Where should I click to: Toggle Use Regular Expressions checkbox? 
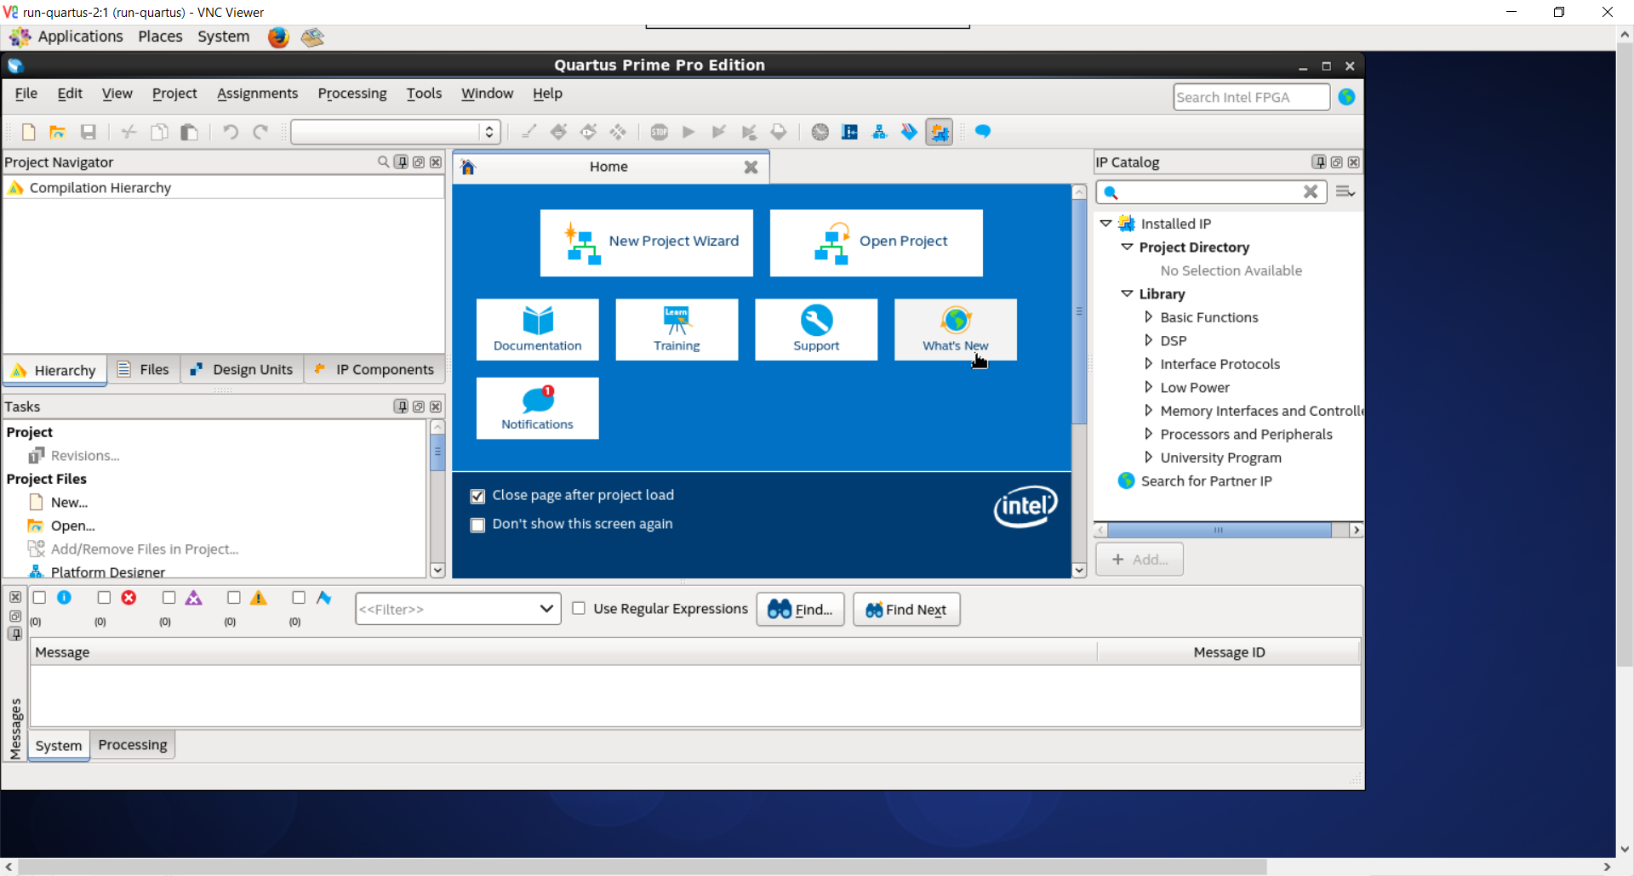coord(579,609)
